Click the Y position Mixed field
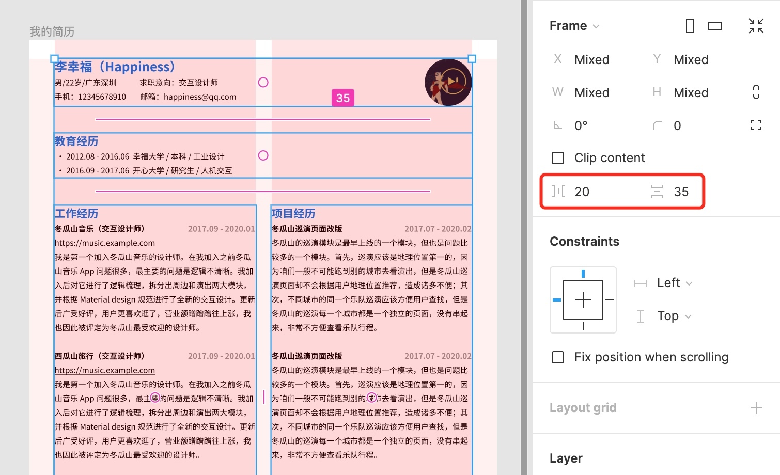 691,59
